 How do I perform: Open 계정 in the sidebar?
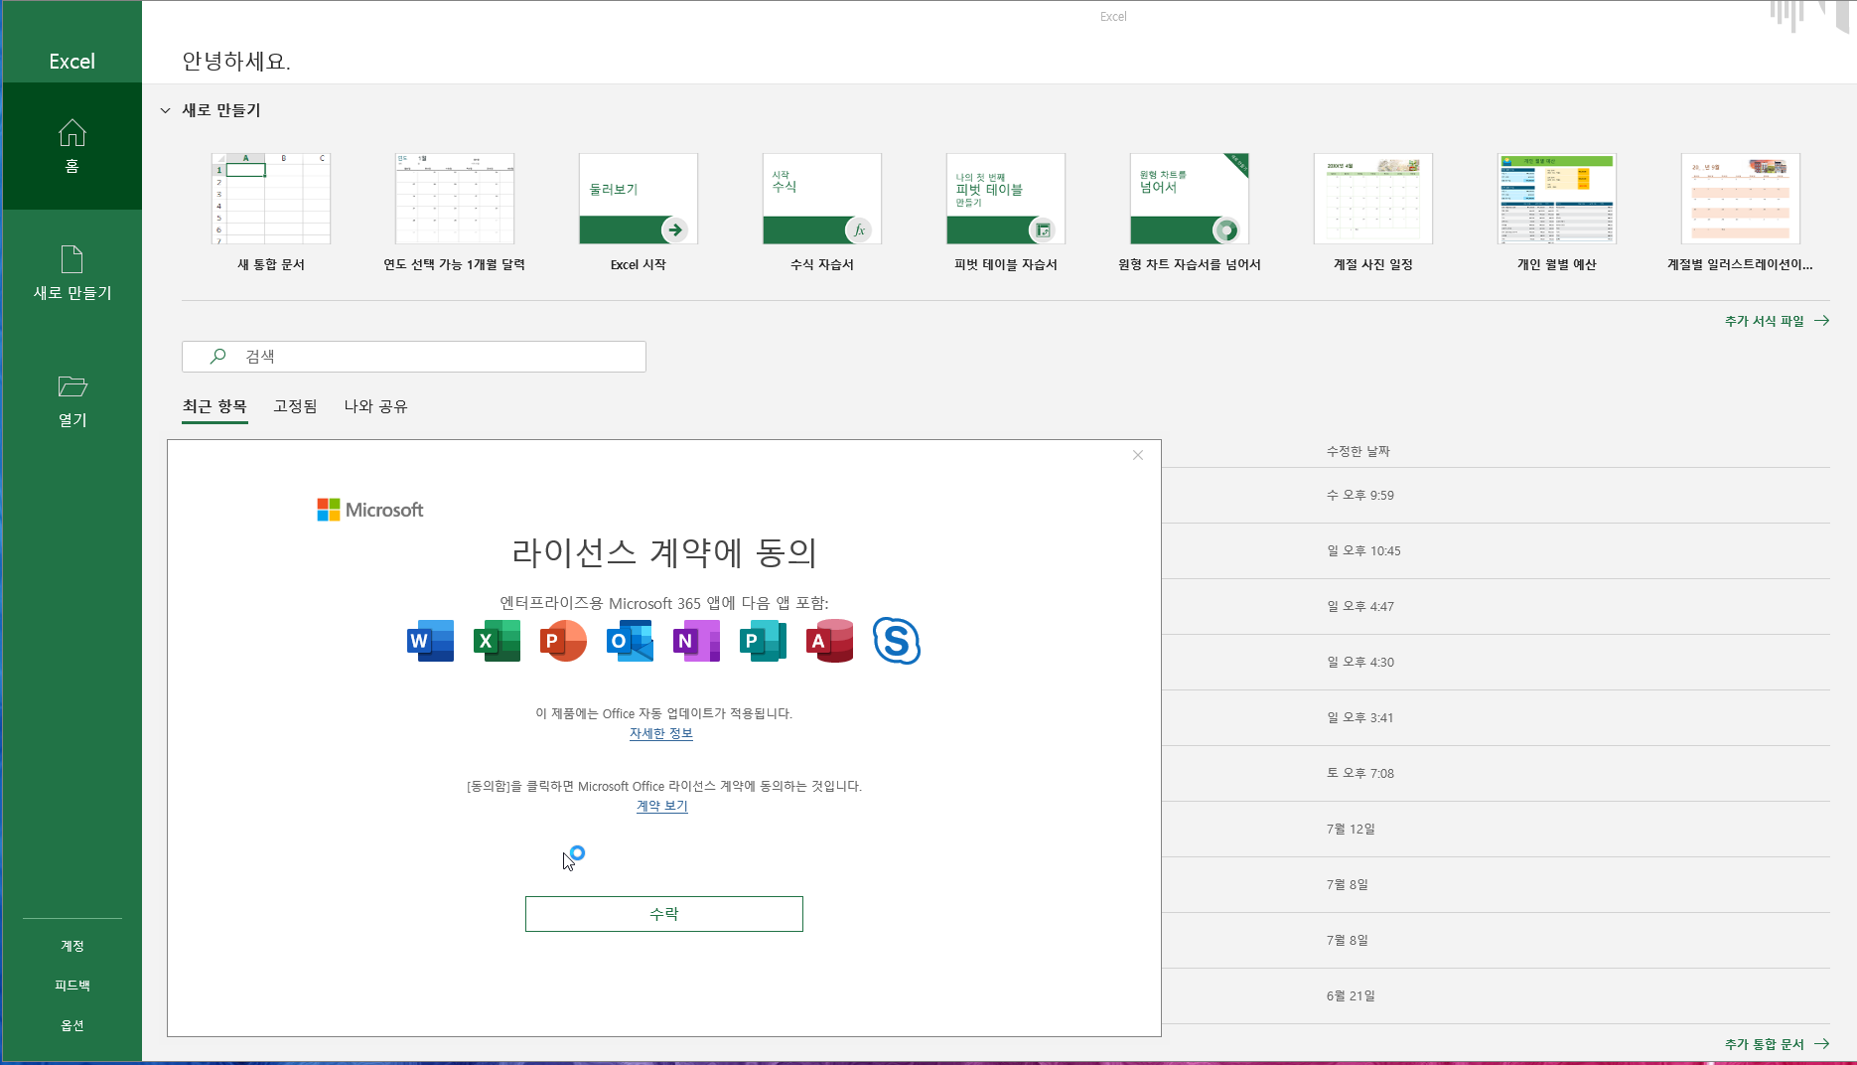point(72,946)
